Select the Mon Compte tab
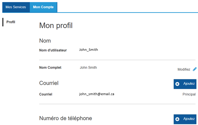This screenshot has width=198, height=125. pos(43,7)
